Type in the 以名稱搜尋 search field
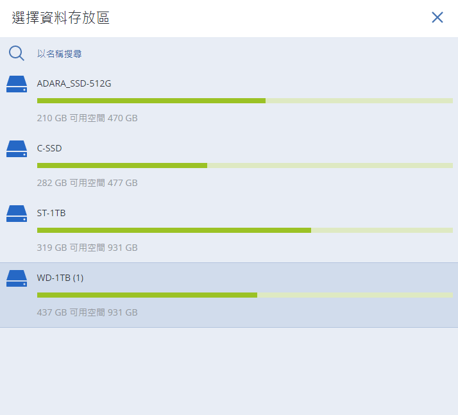This screenshot has height=415, width=458. 192,54
